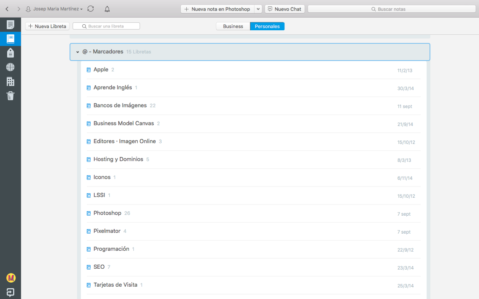Open the Tags section in sidebar
The height and width of the screenshot is (299, 479).
(10, 53)
